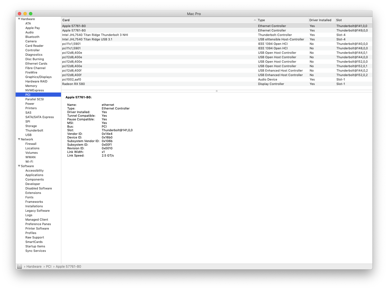Click the Network section heading in the sidebar
Viewport: 388px width, 290px height.
pos(27,139)
